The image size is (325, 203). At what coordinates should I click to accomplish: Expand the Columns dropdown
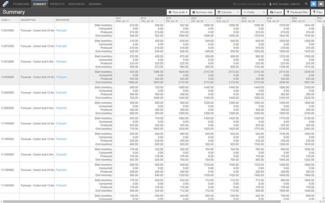[x=228, y=12]
